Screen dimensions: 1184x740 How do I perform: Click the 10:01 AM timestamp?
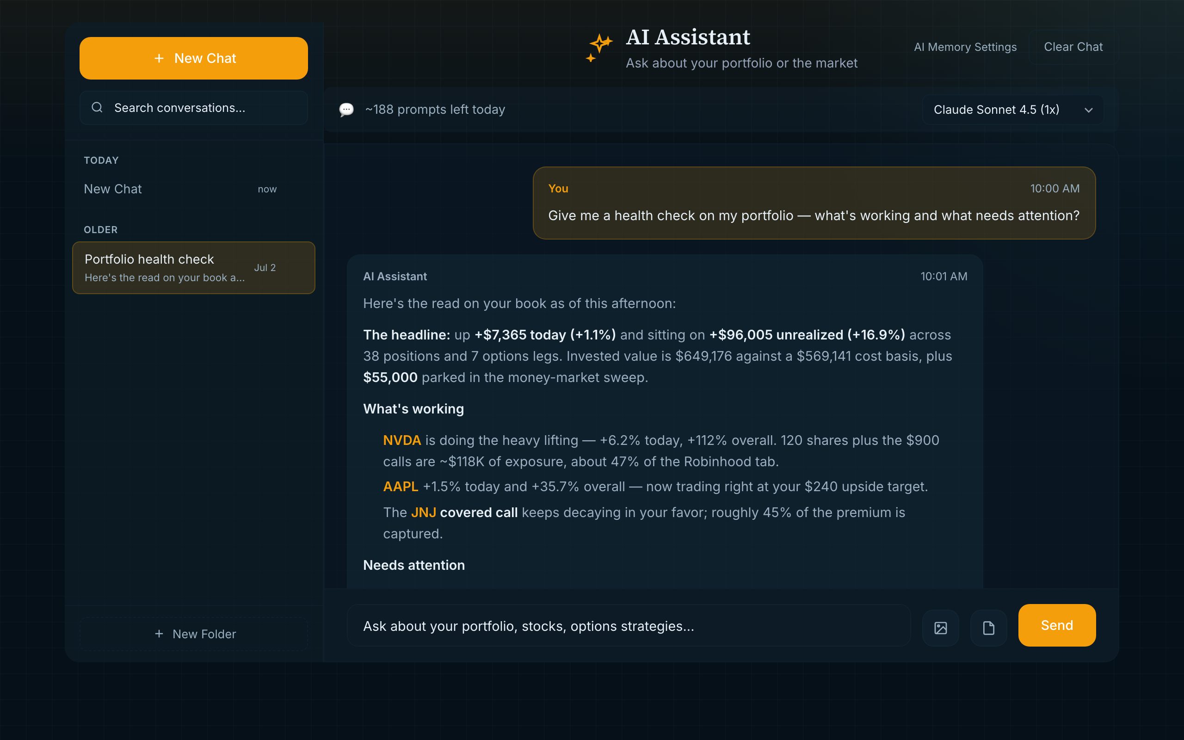(944, 277)
